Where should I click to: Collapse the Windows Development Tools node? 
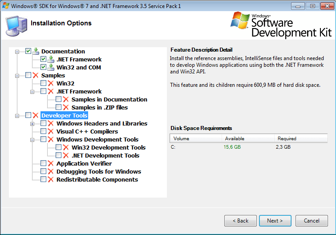32,140
